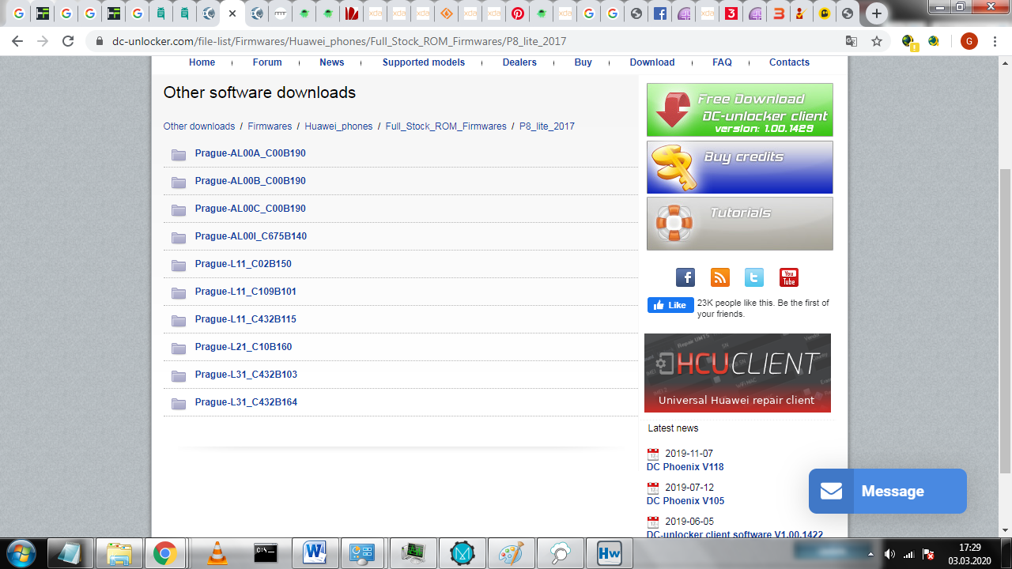Open the system tray volume icon

click(889, 554)
